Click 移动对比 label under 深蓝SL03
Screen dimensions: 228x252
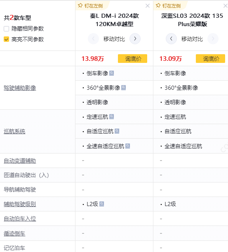192,39
